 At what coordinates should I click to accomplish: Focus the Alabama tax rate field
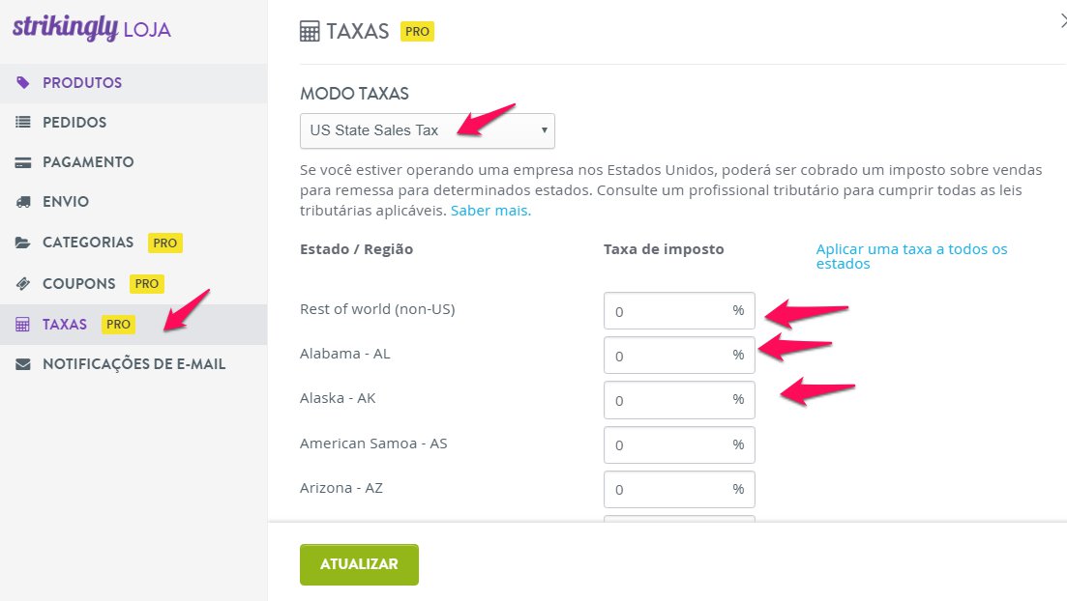(679, 355)
